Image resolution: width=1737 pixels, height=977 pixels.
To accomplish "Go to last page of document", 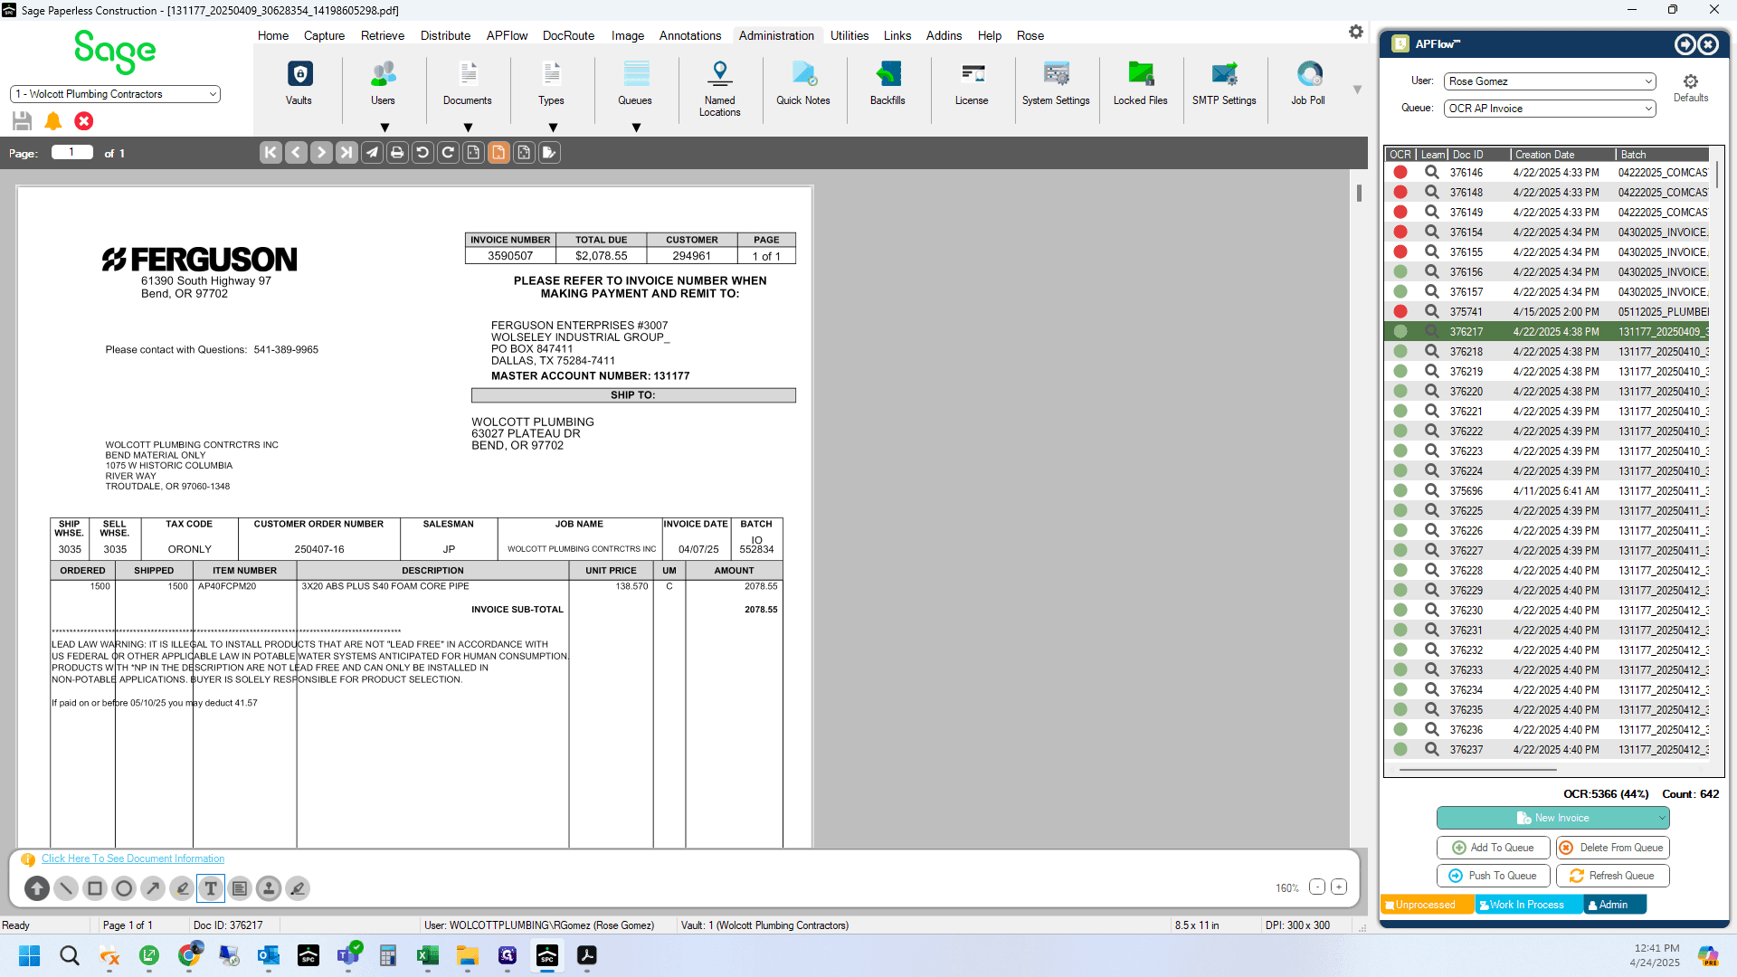I will [346, 153].
